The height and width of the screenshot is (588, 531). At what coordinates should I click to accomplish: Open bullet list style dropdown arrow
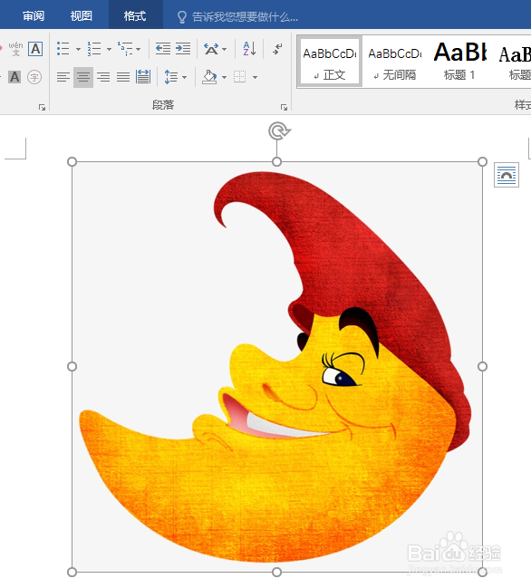point(78,49)
